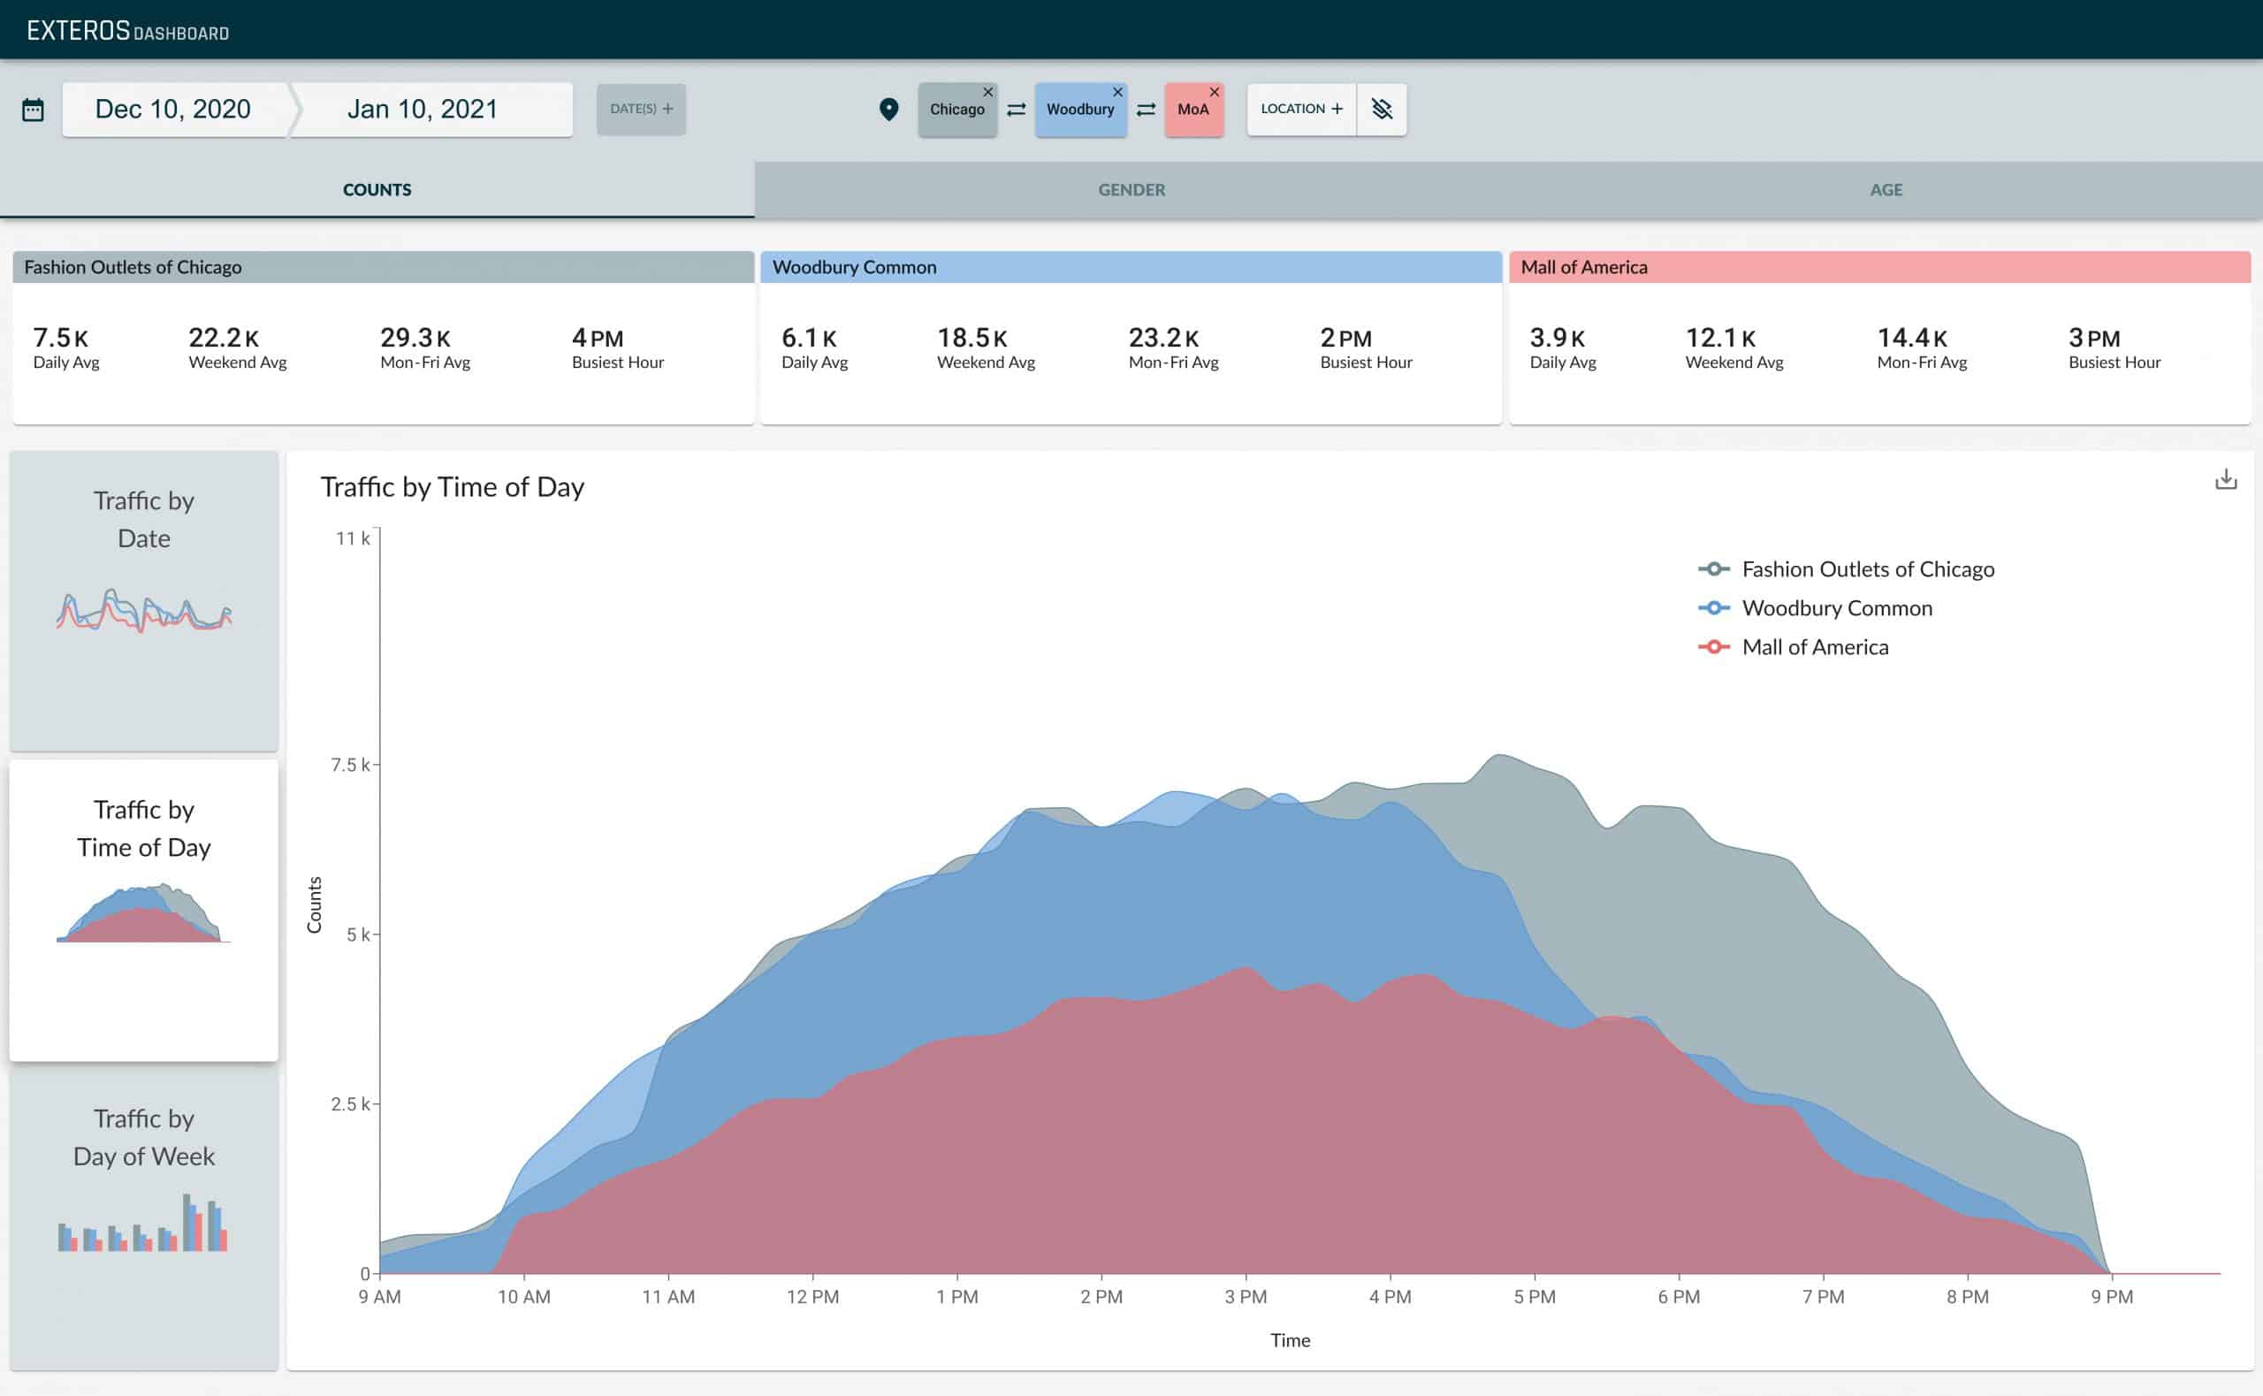Click the Mall of America card header
Screen dimensions: 2263x1396
[x=1880, y=268]
